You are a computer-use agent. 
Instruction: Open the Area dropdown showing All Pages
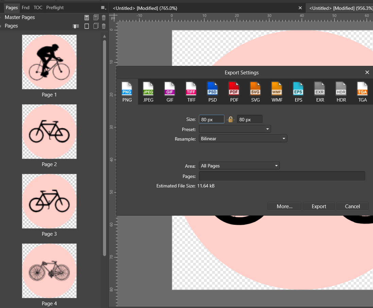(x=239, y=166)
